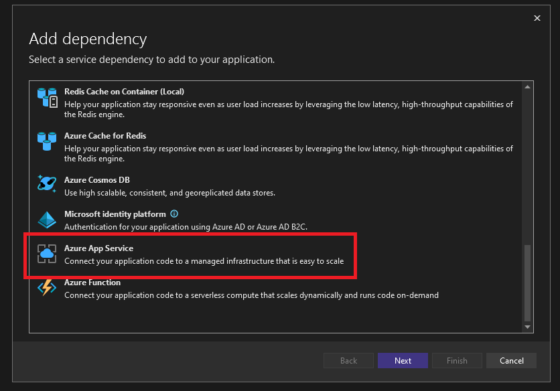Open info icon beside Microsoft identity platform
Image resolution: width=560 pixels, height=391 pixels.
click(x=174, y=214)
